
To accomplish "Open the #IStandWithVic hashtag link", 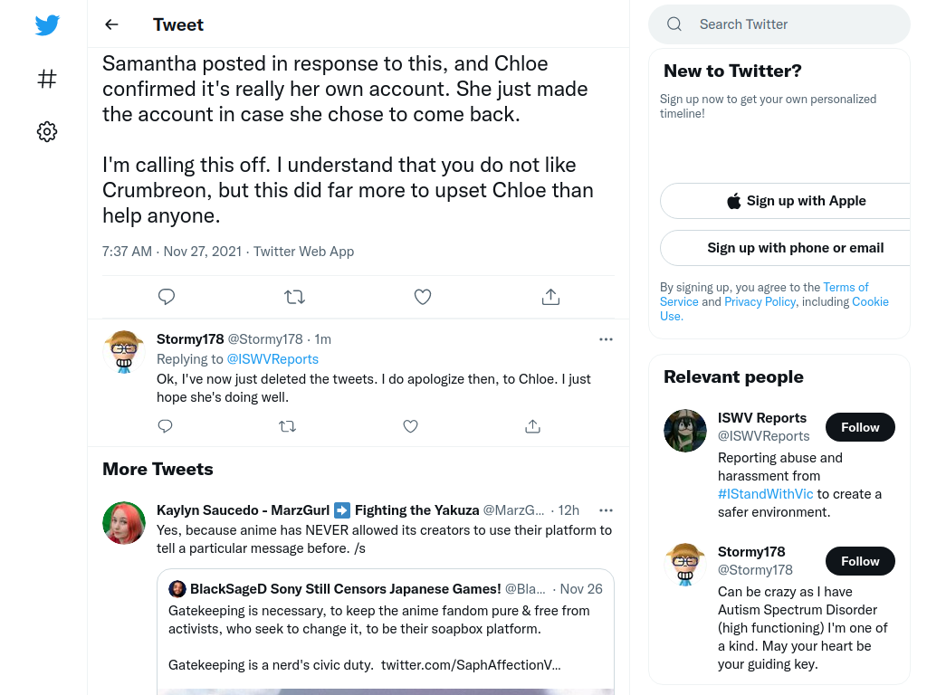I will 765,494.
